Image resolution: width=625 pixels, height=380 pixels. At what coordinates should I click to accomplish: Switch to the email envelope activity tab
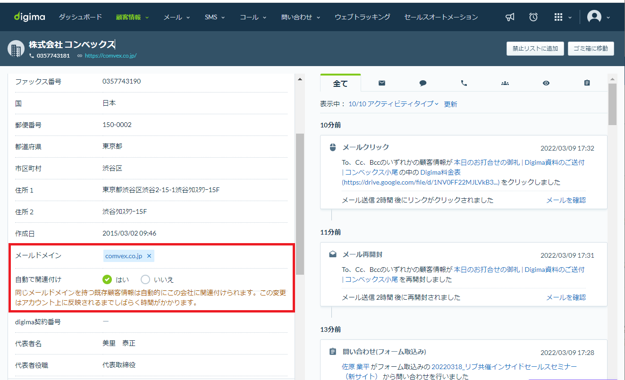tap(382, 83)
